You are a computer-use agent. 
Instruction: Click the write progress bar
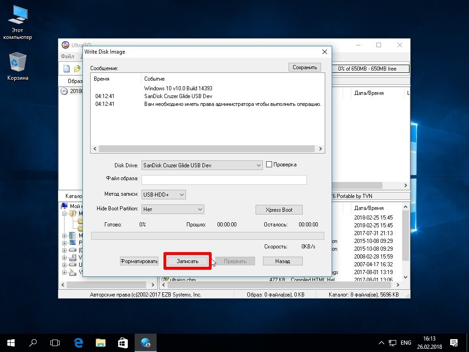pos(207,236)
